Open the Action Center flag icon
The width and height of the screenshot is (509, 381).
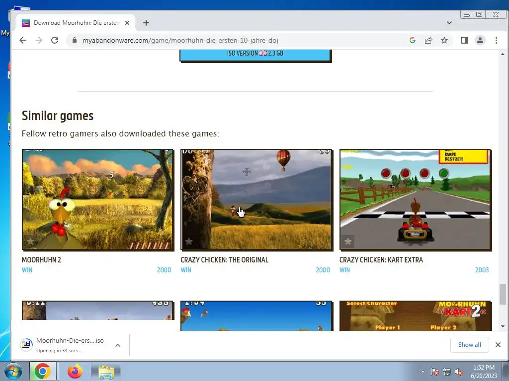point(434,372)
